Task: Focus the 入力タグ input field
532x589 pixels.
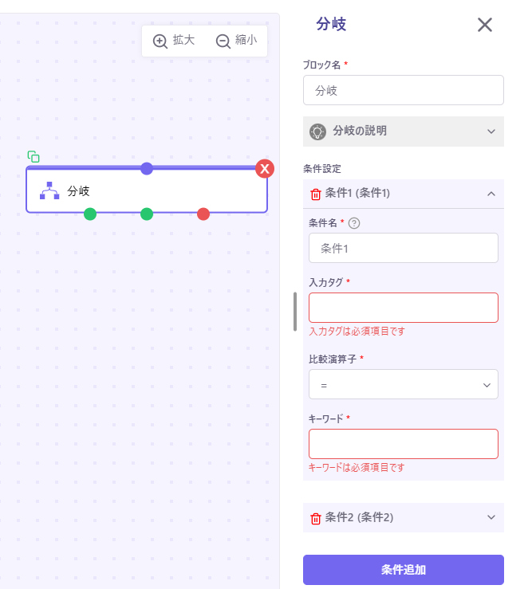Action: pos(403,308)
